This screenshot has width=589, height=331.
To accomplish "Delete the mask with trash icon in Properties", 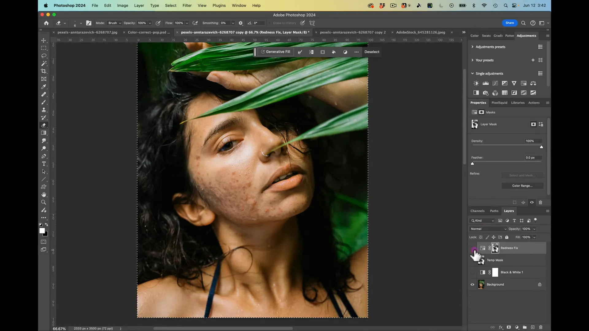I will [x=541, y=202].
